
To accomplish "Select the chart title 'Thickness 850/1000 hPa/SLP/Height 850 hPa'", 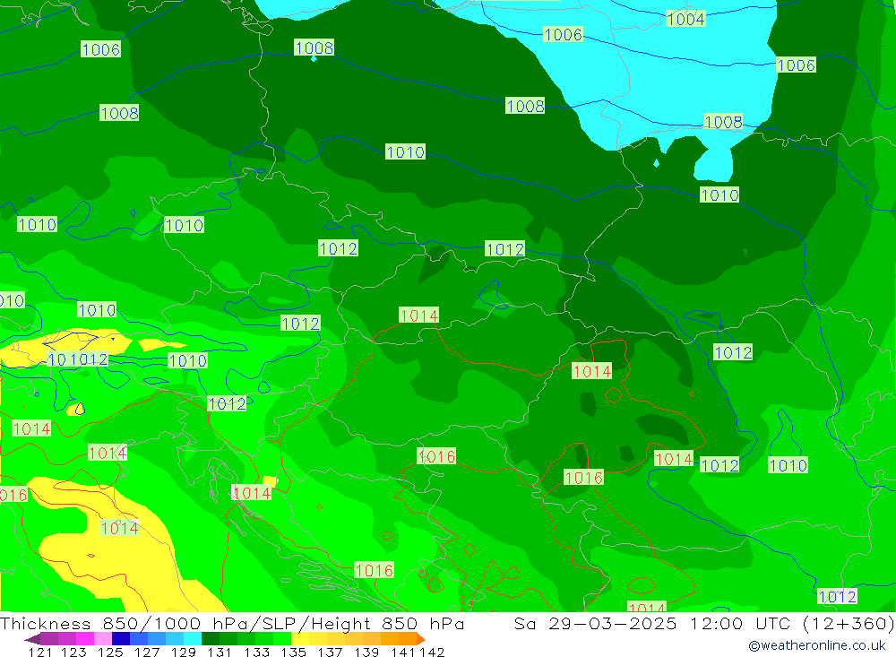I will coord(232,623).
